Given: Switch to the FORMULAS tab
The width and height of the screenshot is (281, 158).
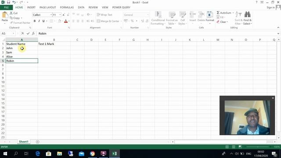Looking at the screenshot, I should [x=67, y=7].
